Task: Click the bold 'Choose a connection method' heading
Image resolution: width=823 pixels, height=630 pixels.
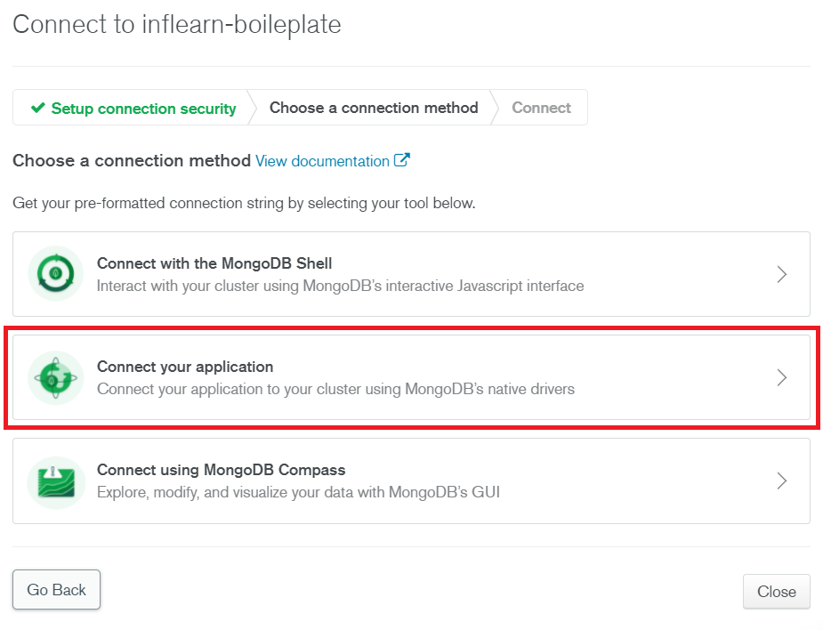Action: coord(131,161)
